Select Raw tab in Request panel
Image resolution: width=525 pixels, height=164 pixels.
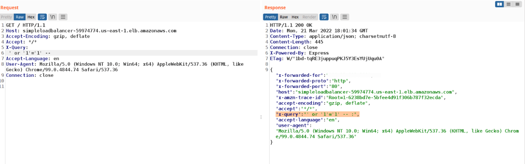(20, 17)
